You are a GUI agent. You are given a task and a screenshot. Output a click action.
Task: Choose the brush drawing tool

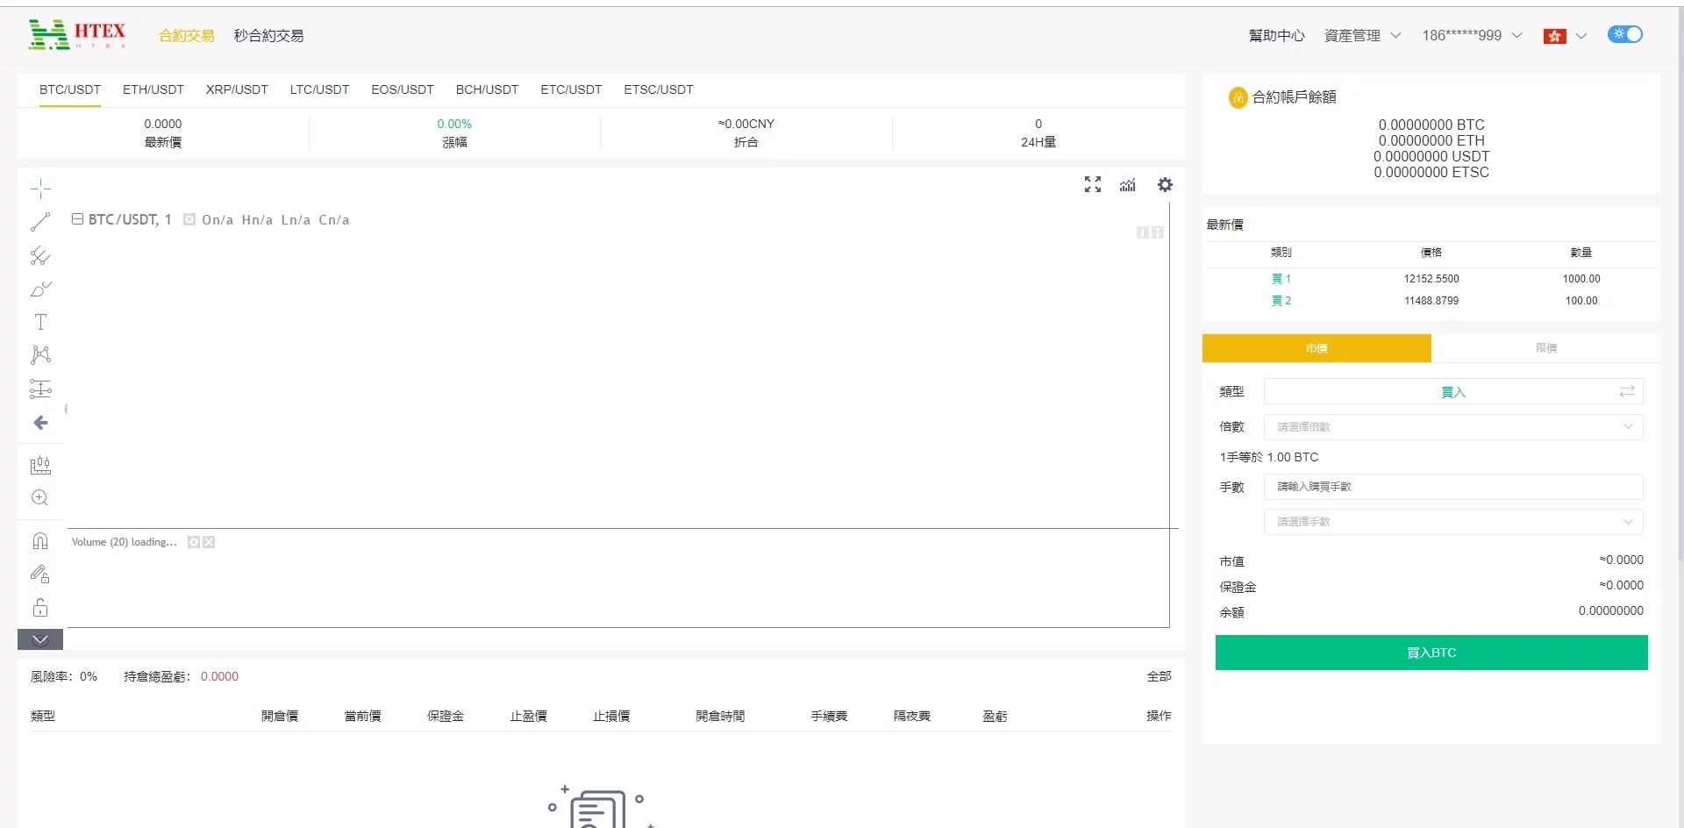(40, 289)
